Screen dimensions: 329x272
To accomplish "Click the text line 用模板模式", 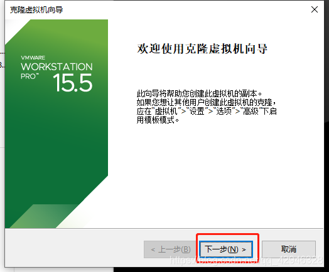I will pos(158,120).
